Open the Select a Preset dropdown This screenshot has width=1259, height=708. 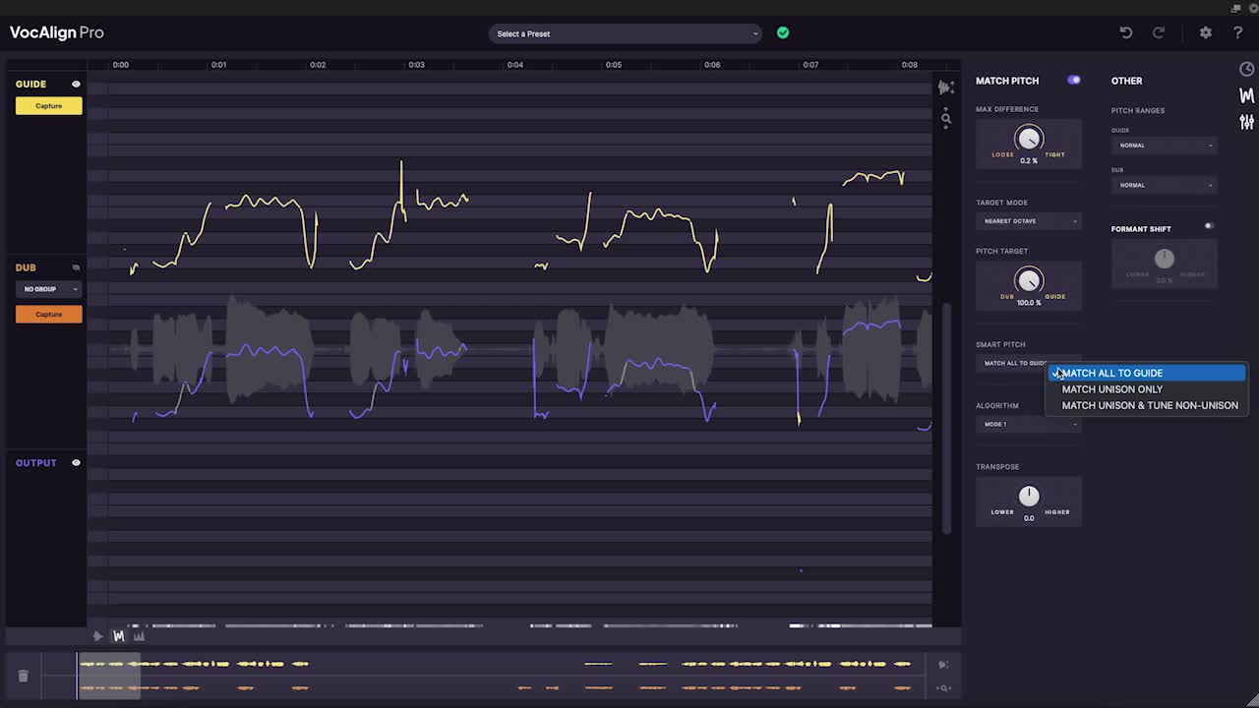(626, 33)
